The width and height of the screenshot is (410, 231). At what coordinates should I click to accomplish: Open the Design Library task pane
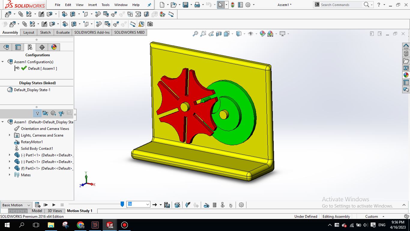click(x=406, y=54)
